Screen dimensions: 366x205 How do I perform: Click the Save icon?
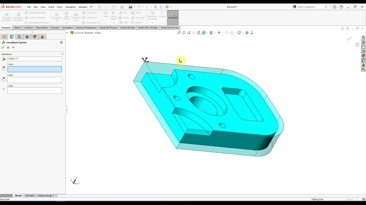(122, 7)
